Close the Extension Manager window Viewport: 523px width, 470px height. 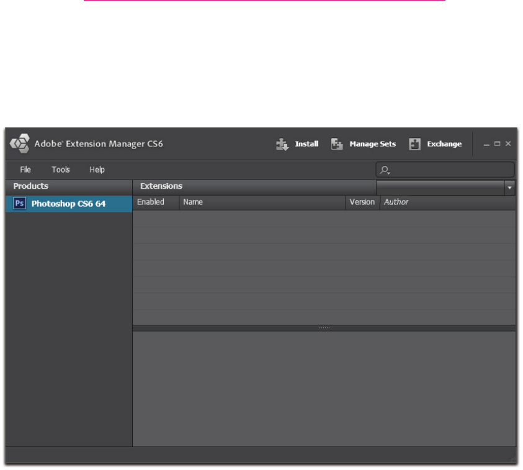coord(508,143)
